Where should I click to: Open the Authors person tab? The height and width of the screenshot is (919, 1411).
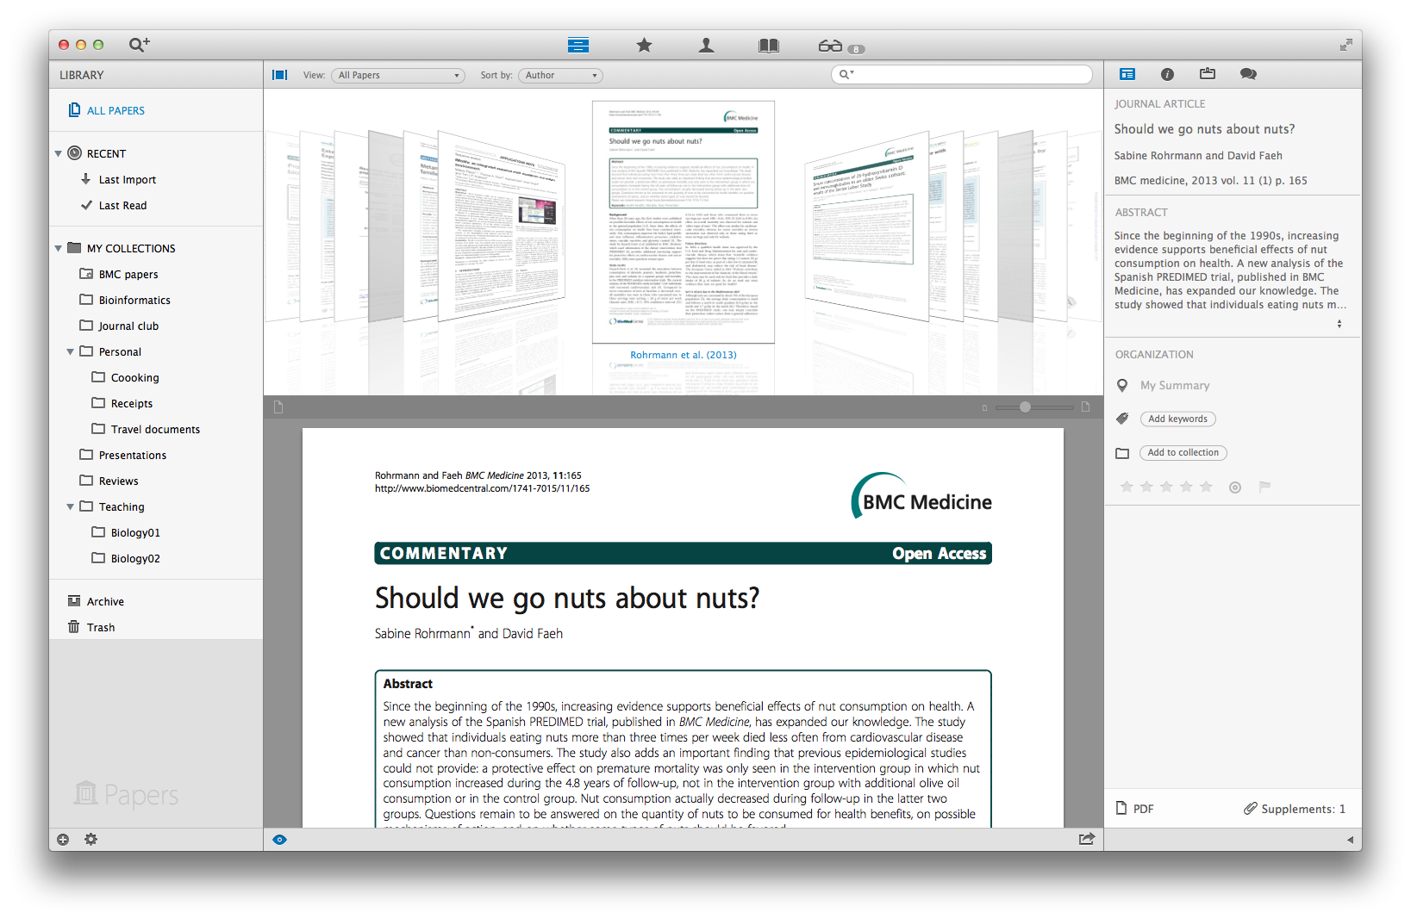(706, 45)
